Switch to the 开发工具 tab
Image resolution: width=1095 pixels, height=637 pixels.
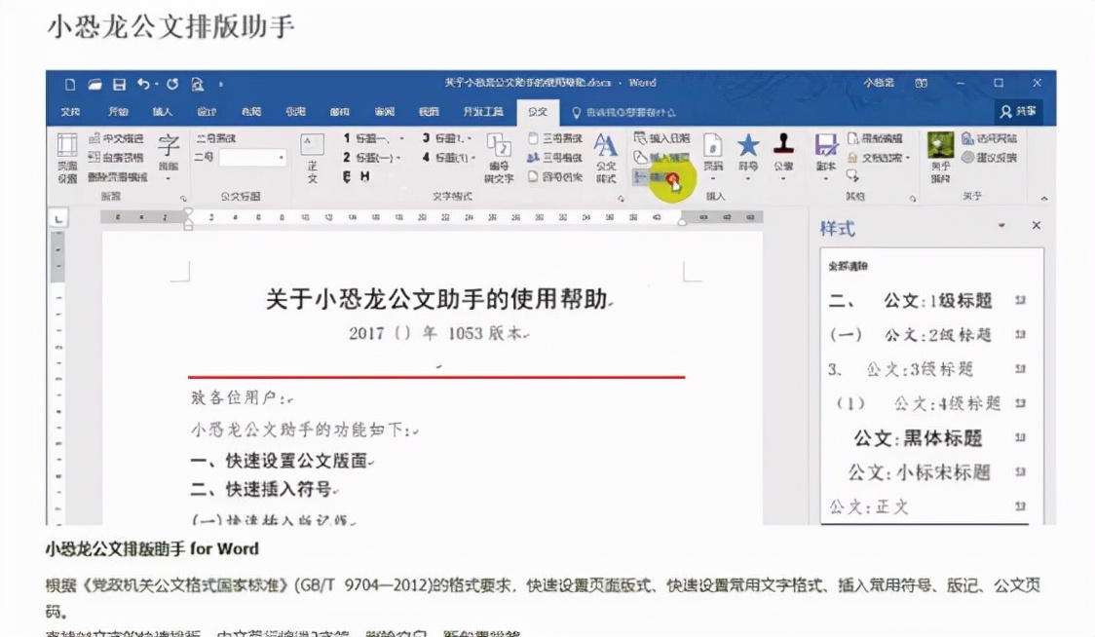pyautogui.click(x=482, y=112)
